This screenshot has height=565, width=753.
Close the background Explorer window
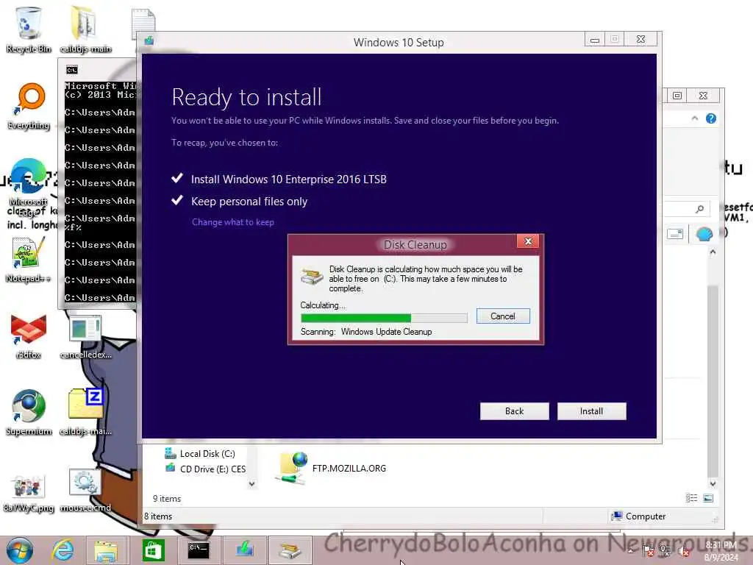703,96
